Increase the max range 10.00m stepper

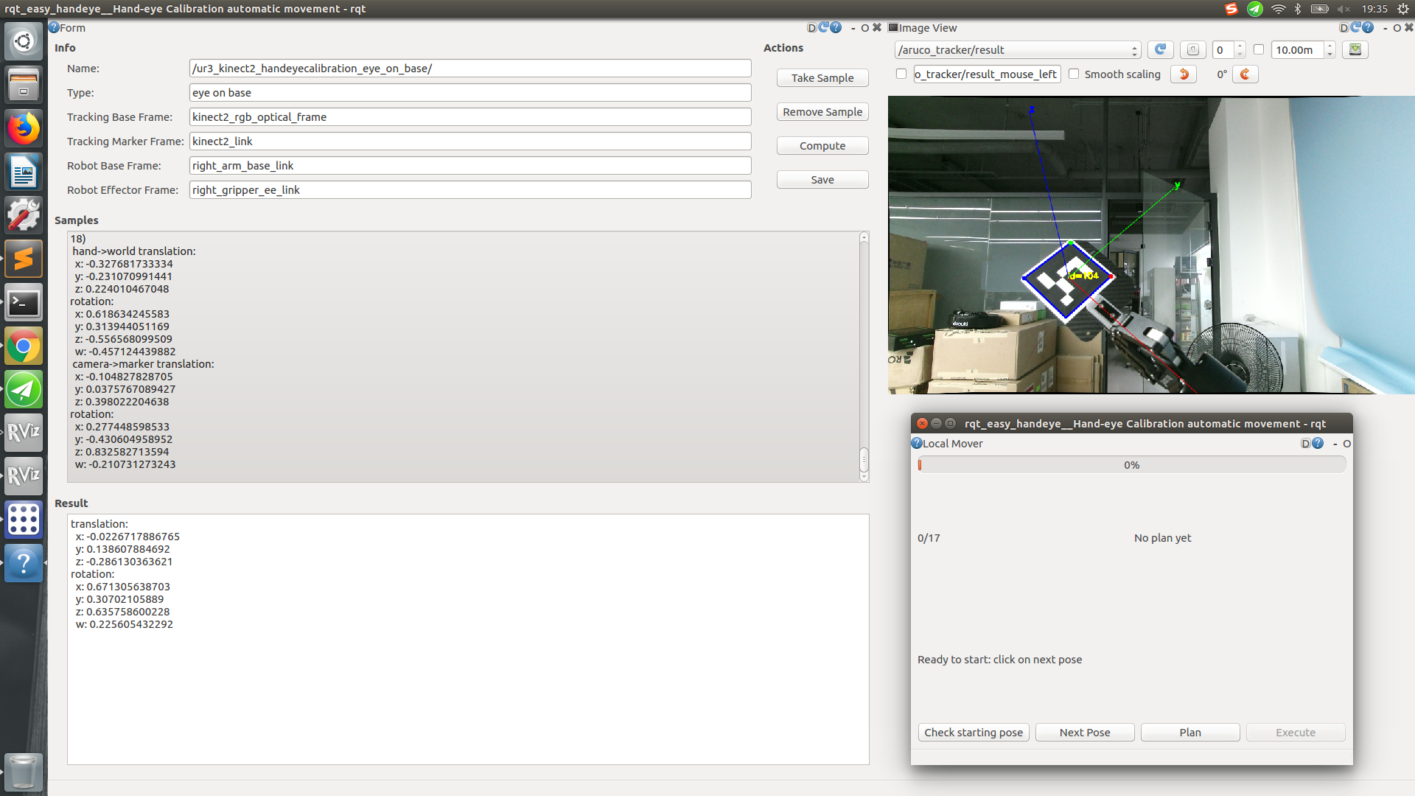point(1330,46)
